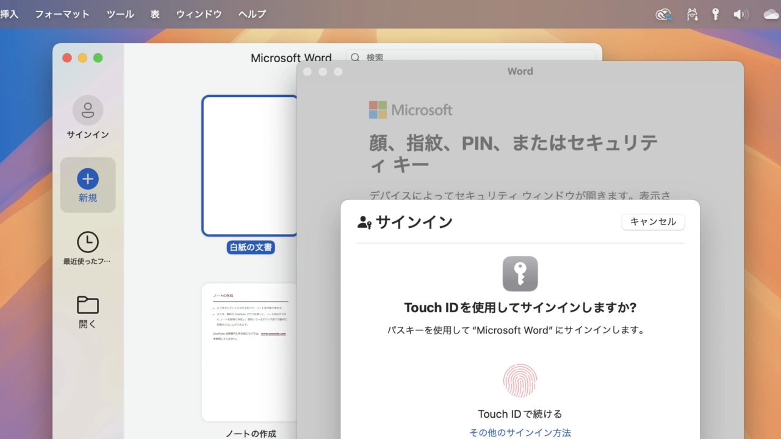781x439 pixels.
Task: Click the 開く folder icon
Action: [x=88, y=305]
